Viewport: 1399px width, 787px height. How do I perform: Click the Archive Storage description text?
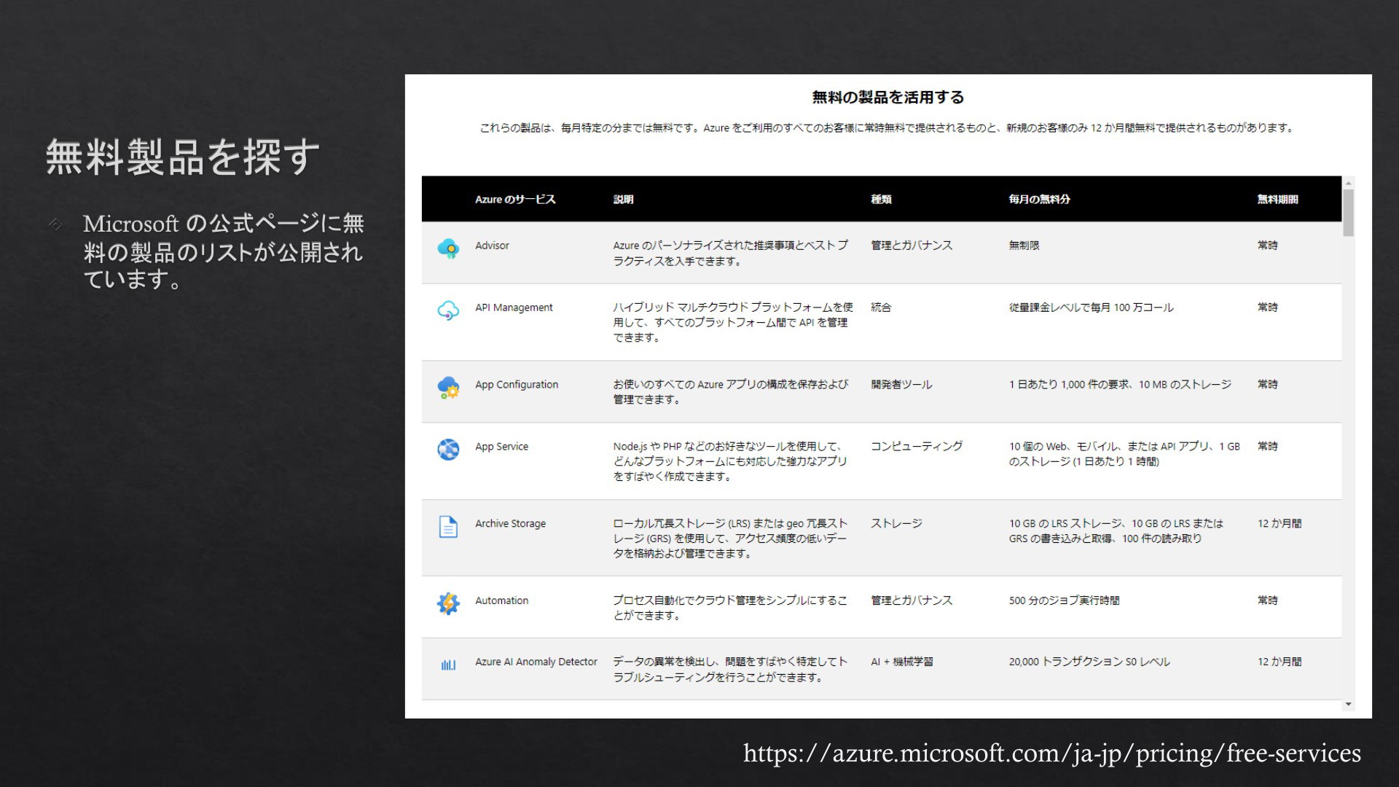click(x=730, y=539)
